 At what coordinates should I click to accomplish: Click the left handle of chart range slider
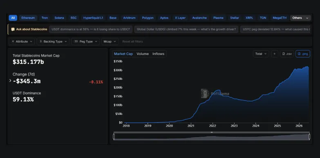pos(114,137)
